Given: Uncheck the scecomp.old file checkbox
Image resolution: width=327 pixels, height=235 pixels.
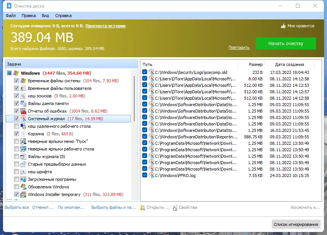Looking at the screenshot, I should (x=144, y=72).
